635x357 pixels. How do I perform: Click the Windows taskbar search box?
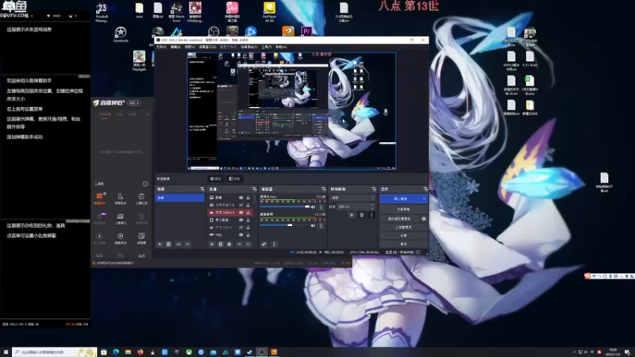[x=54, y=352]
